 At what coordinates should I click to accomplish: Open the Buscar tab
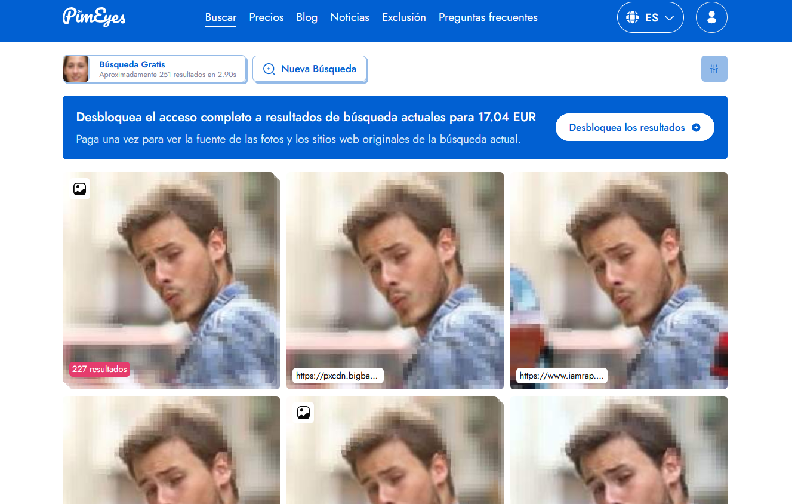(221, 17)
